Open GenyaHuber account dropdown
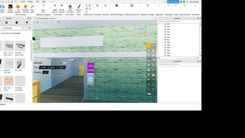 coord(195,2)
